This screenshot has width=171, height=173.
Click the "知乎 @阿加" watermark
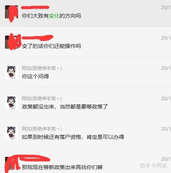click(x=153, y=166)
